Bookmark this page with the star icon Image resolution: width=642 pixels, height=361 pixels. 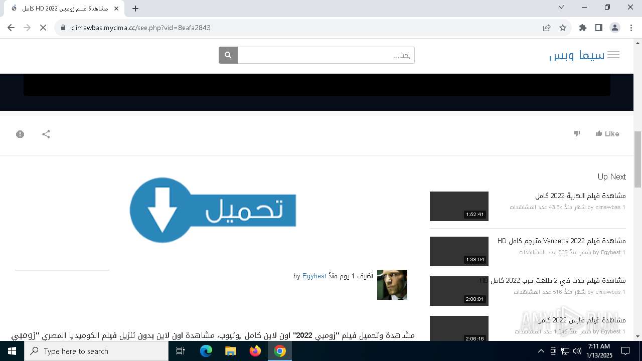pyautogui.click(x=563, y=28)
